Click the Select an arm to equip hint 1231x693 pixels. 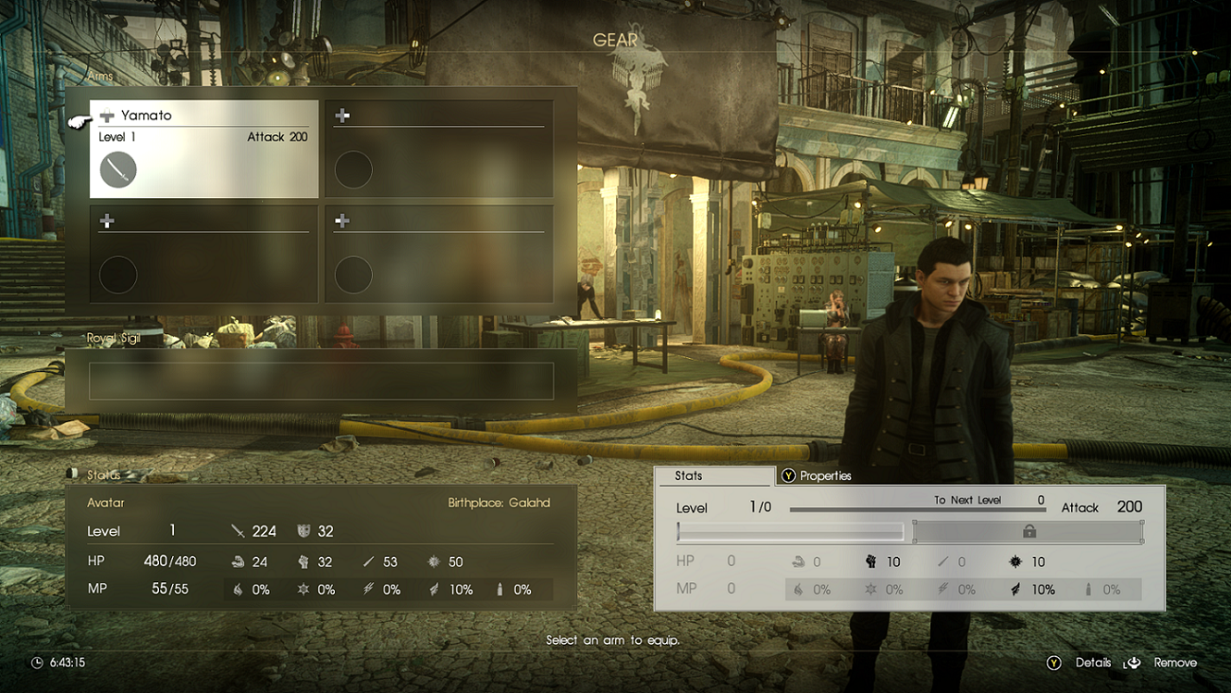point(613,640)
